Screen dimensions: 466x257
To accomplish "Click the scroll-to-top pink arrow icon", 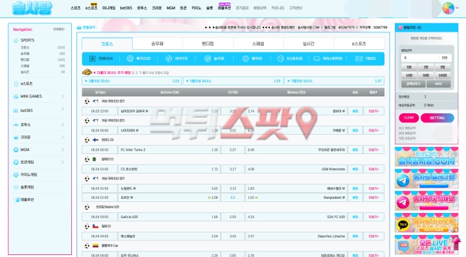I will (x=456, y=243).
